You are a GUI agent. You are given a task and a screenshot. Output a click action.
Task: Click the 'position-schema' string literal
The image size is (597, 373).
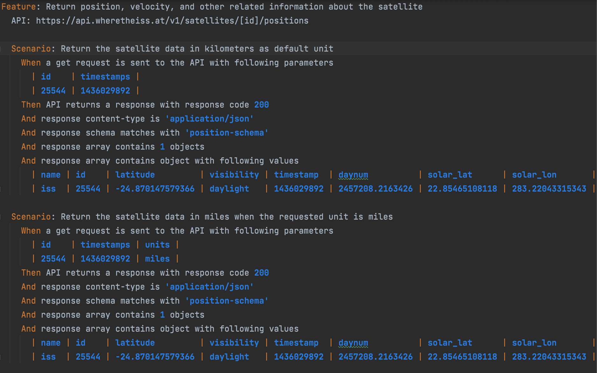[227, 132]
